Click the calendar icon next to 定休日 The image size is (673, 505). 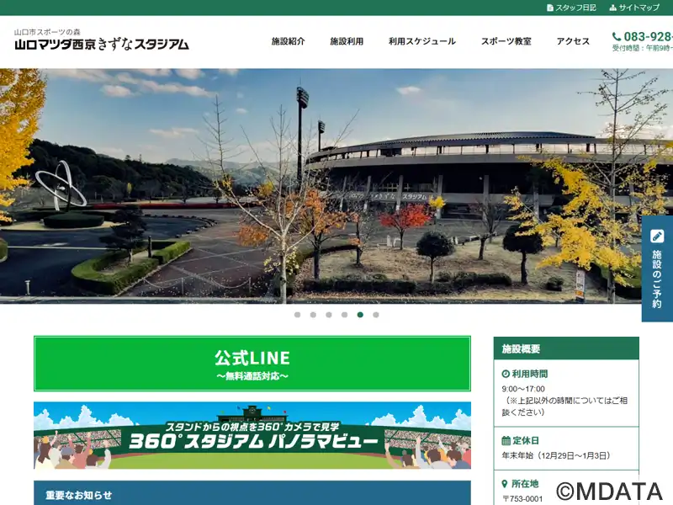coord(506,440)
